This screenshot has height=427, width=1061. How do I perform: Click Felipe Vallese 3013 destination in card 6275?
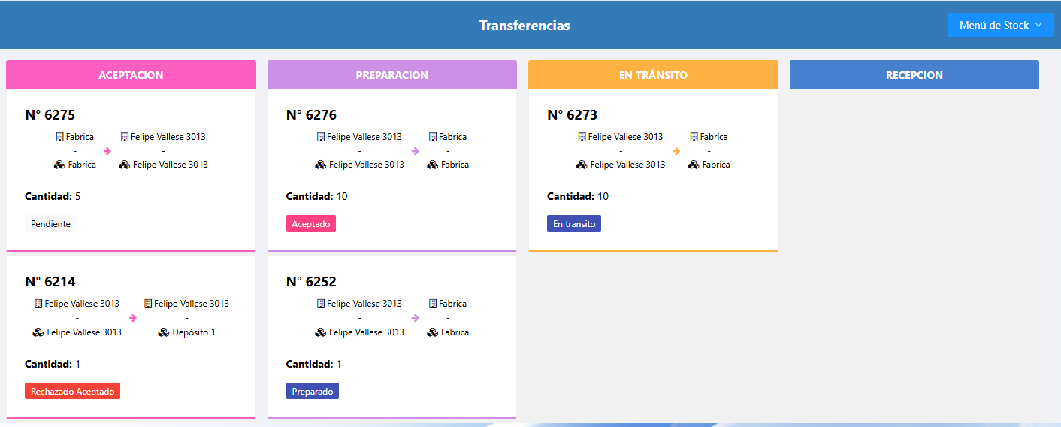coord(168,137)
